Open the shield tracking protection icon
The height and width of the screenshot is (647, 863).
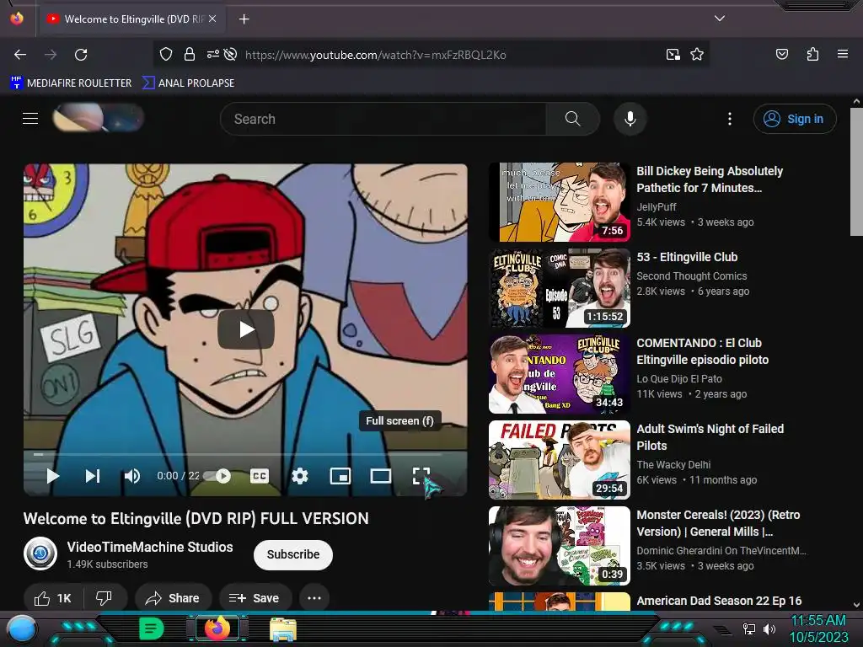click(x=166, y=54)
